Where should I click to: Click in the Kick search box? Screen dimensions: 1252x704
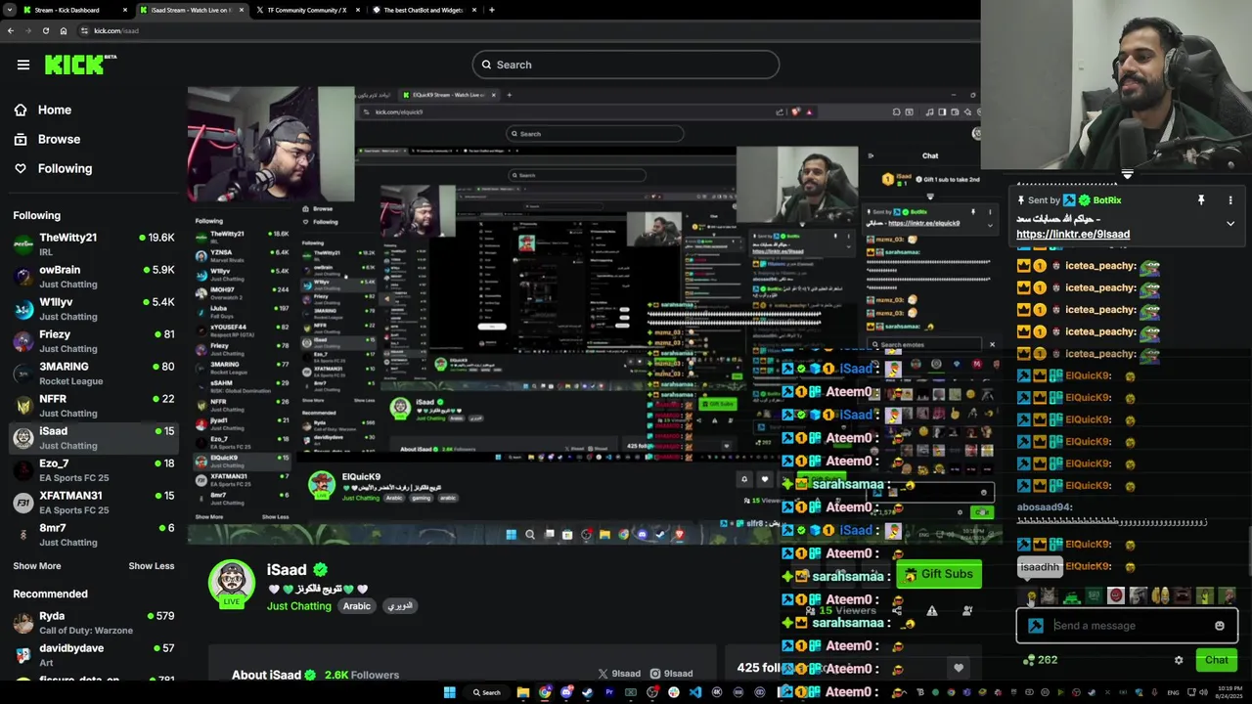626,65
